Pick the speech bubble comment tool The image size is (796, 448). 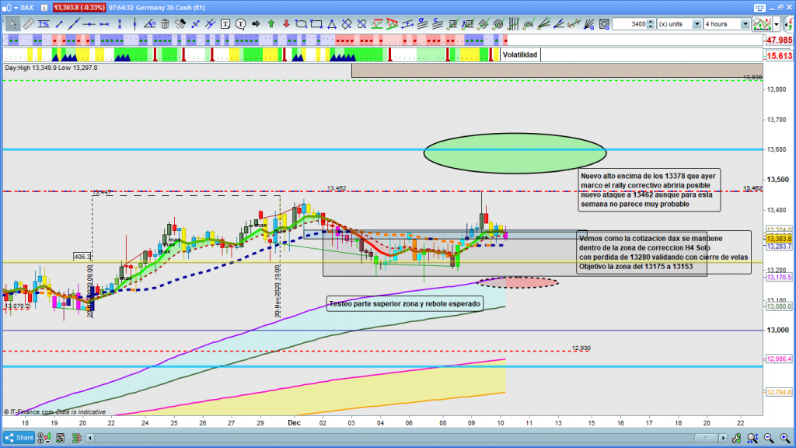pos(239,24)
